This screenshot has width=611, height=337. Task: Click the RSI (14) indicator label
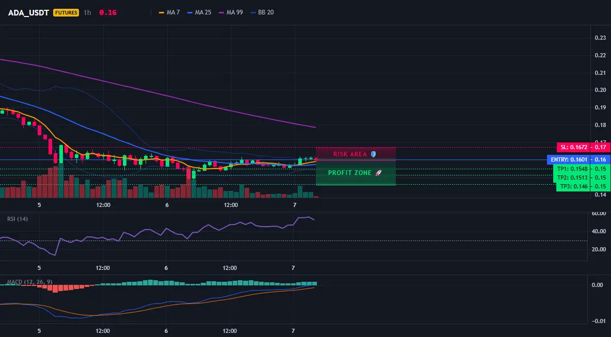[18, 219]
